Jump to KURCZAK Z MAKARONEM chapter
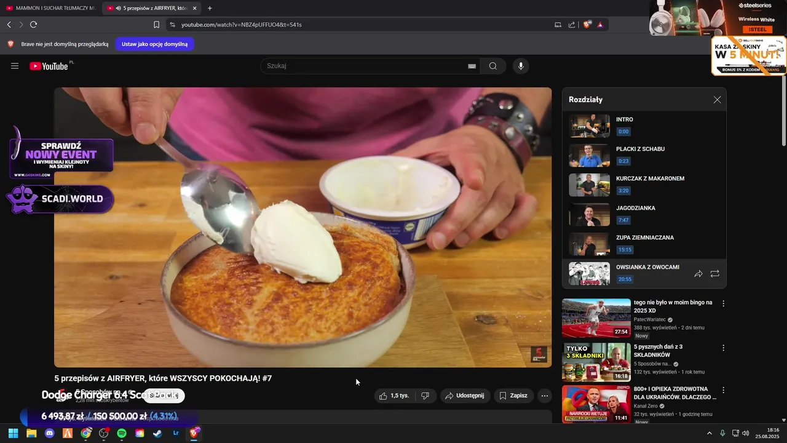 click(644, 185)
